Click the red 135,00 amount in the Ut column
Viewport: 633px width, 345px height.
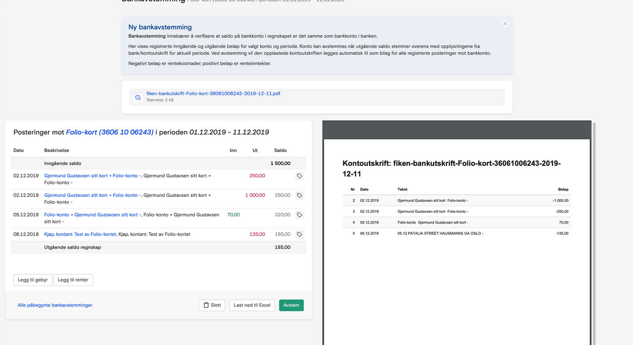[x=257, y=234]
